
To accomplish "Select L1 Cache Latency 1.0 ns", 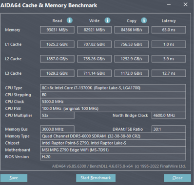I will point(169,44).
